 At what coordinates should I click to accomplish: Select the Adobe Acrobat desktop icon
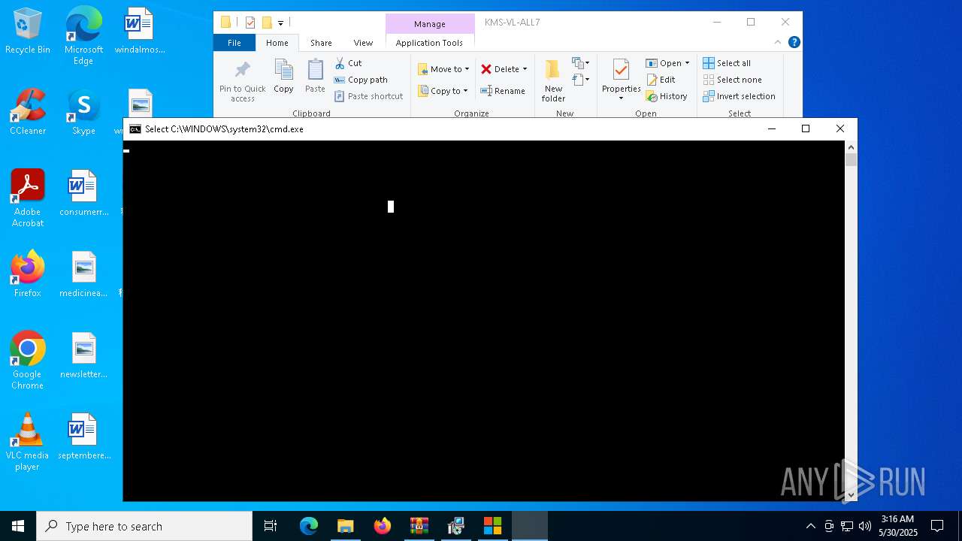[28, 198]
